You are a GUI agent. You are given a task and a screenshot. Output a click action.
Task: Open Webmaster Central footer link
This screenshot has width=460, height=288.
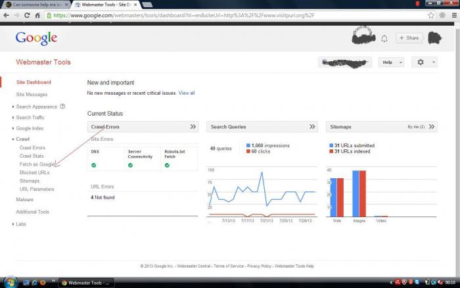tap(194, 266)
